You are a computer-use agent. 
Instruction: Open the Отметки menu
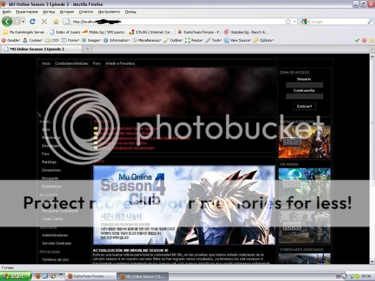tap(86, 12)
